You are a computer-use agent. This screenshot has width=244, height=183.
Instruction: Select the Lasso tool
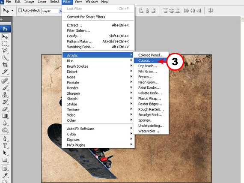[x=5, y=51]
